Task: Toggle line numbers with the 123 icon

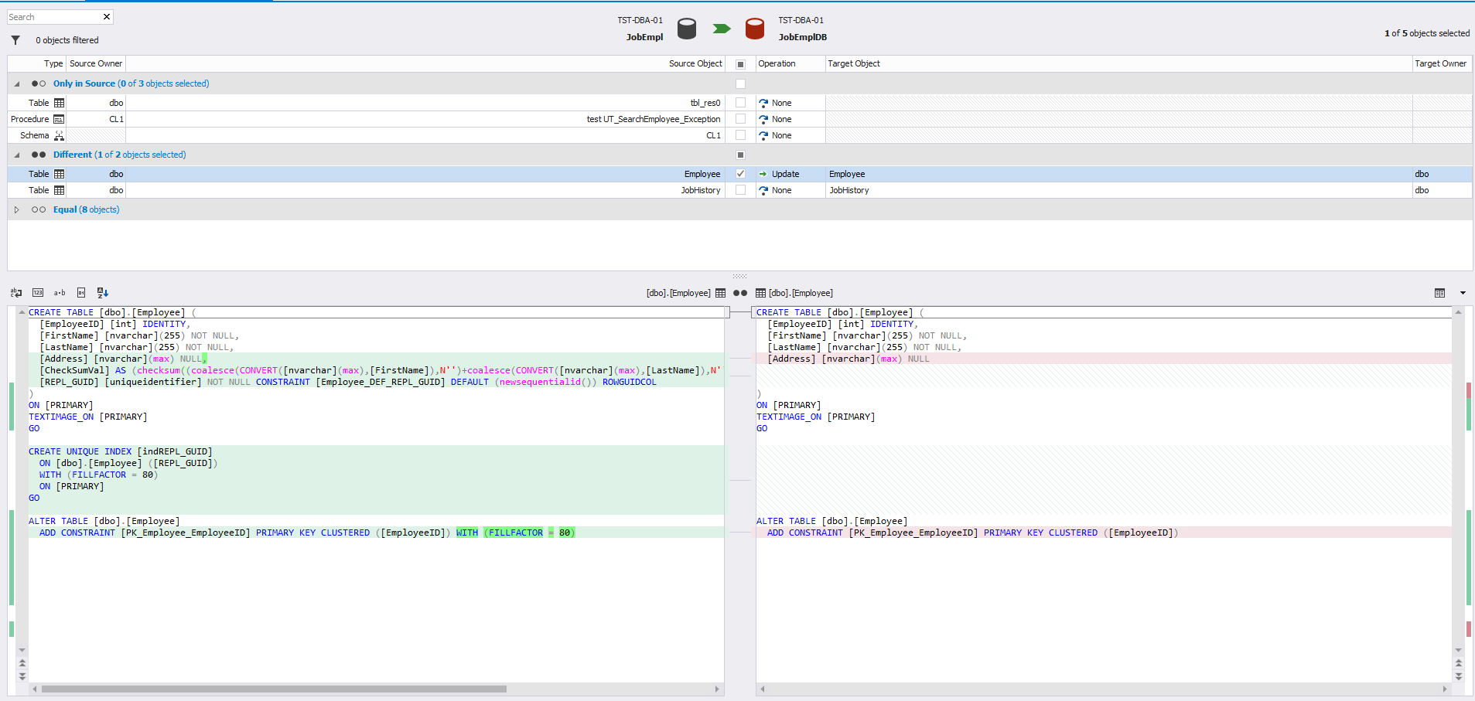Action: click(x=38, y=293)
